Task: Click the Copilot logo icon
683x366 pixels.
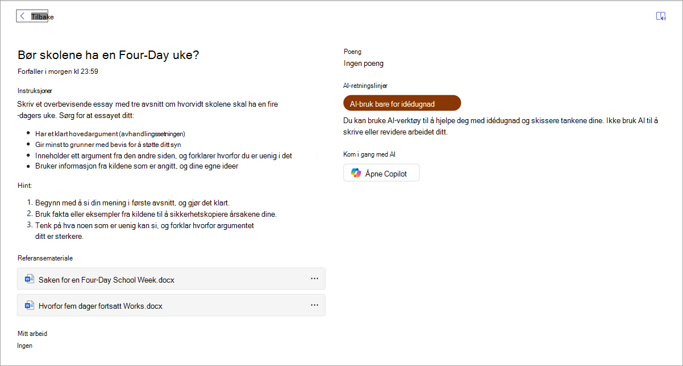Action: click(x=356, y=173)
